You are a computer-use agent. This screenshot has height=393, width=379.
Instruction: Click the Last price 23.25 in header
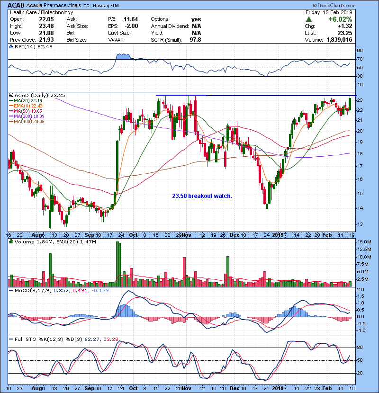point(344,33)
